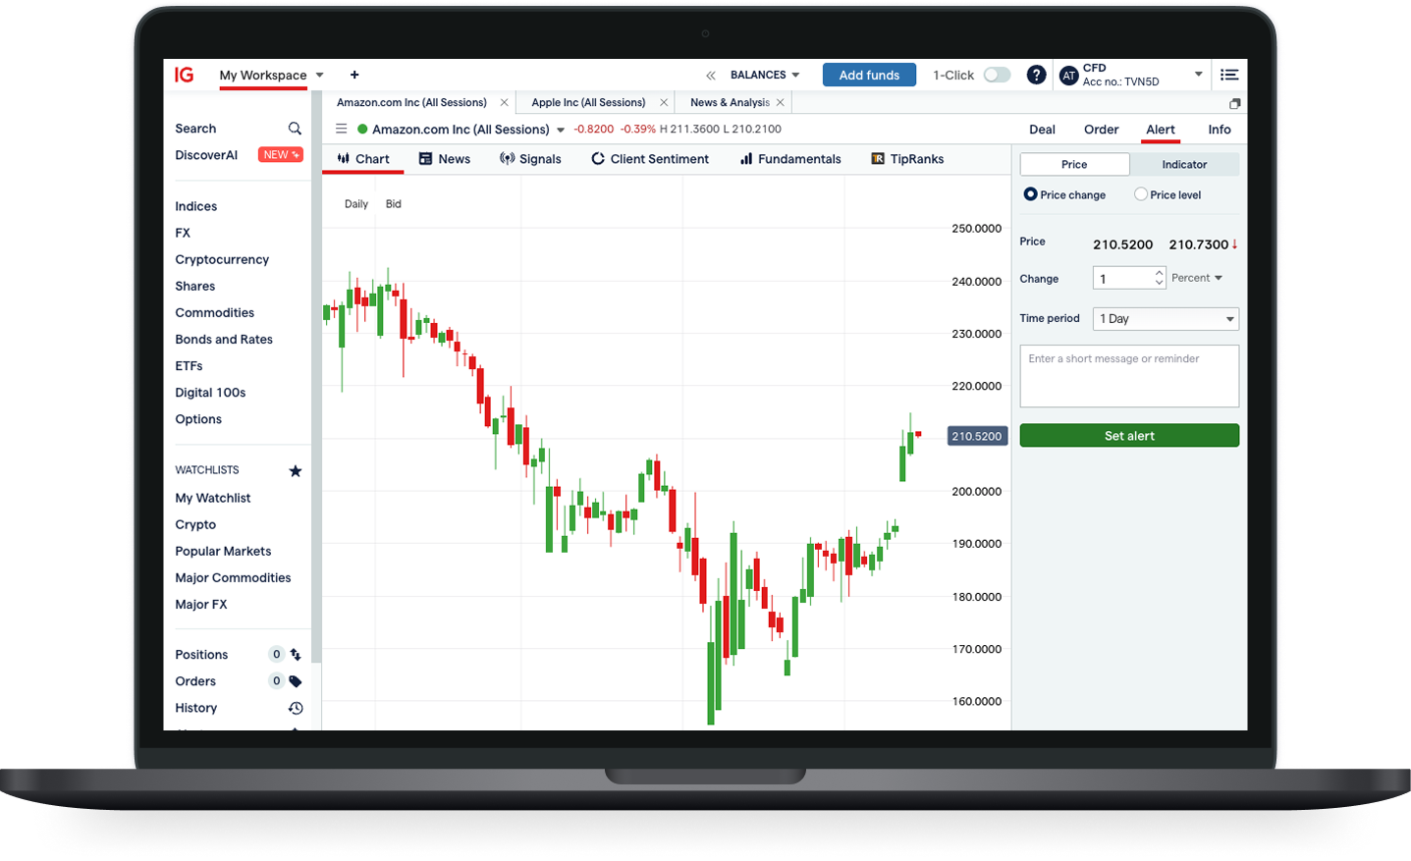This screenshot has width=1411, height=861.
Task: Click the Positions arrows icon
Action: (x=295, y=655)
